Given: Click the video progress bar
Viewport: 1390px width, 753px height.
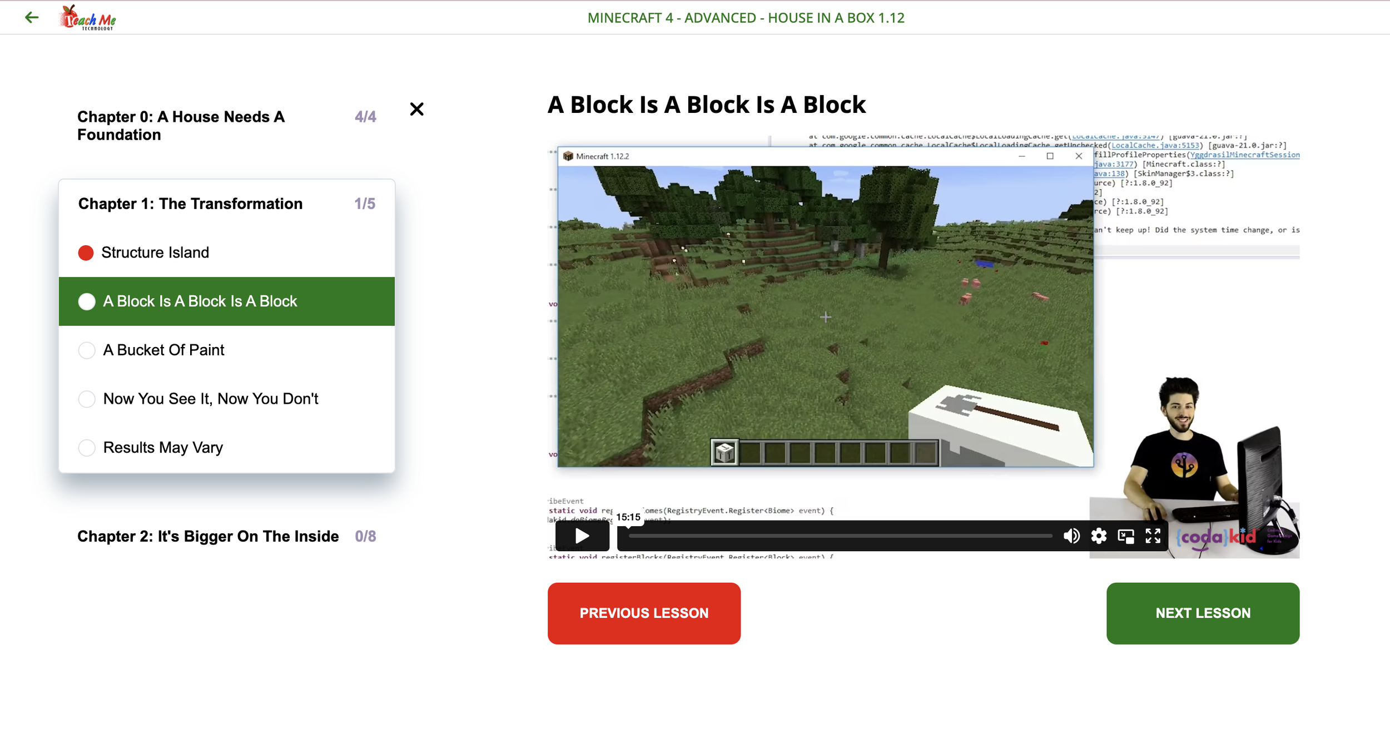Looking at the screenshot, I should tap(840, 536).
